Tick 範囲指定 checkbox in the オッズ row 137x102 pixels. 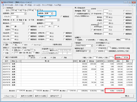click(124, 23)
